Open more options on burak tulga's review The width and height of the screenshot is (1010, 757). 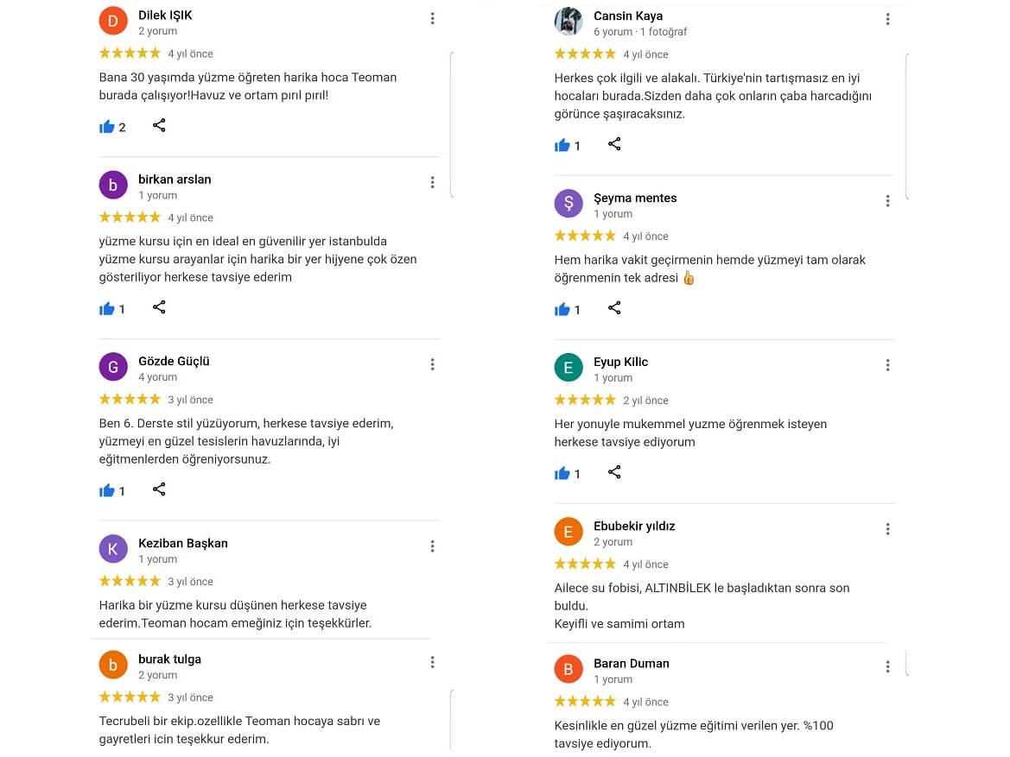[x=432, y=662]
